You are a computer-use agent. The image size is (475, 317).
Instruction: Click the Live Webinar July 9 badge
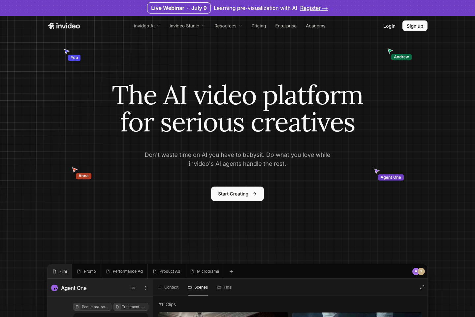(x=179, y=8)
